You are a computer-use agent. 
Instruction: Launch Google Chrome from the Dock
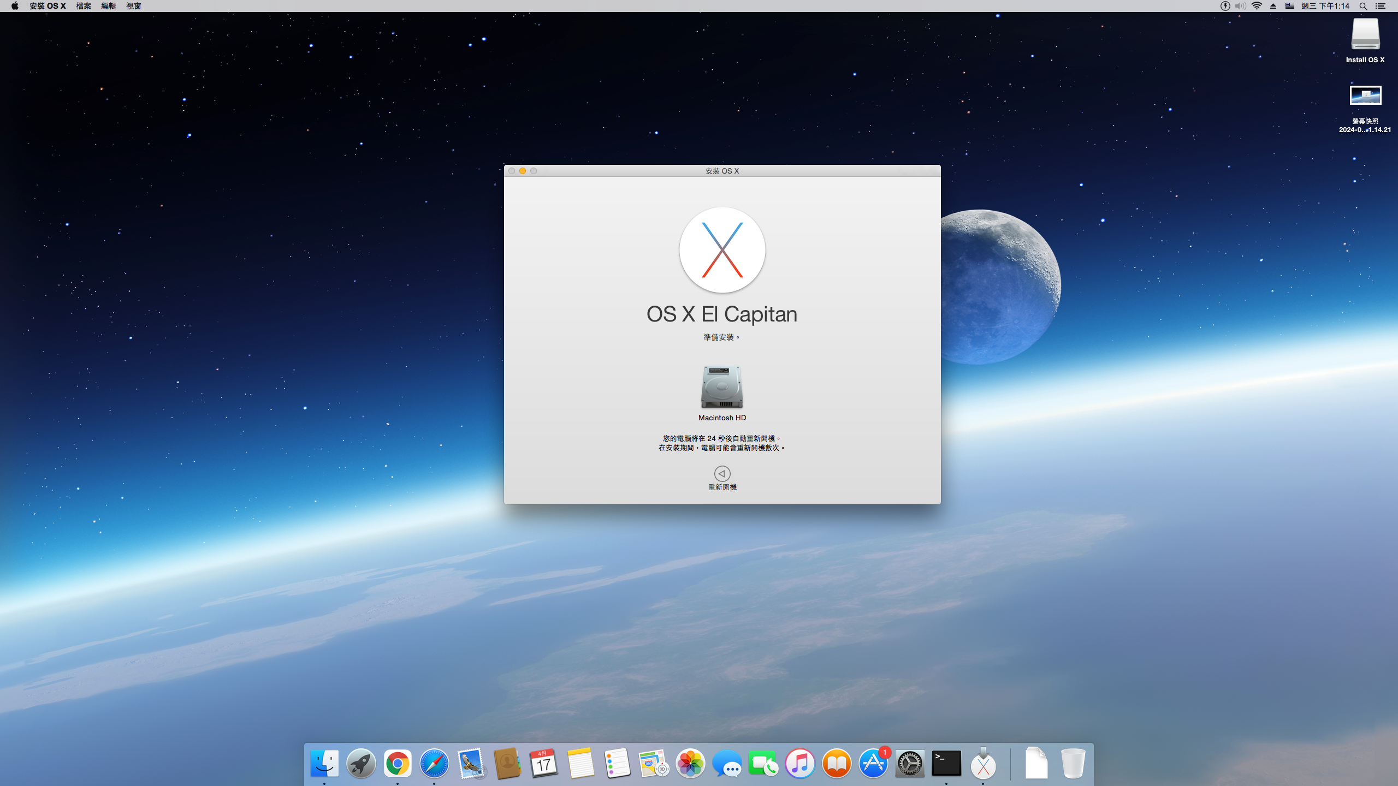[x=398, y=763]
